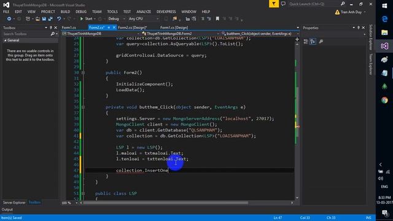Launch Microsoft Edge from the taskbar

pos(384,19)
